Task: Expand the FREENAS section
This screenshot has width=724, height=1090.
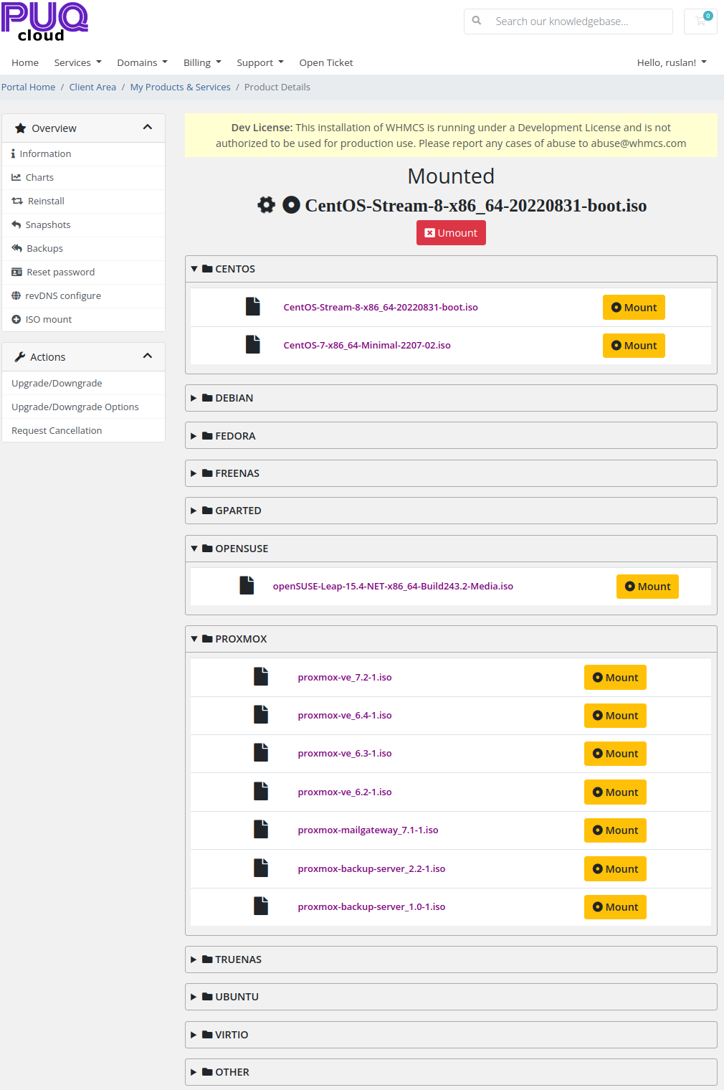Action: tap(451, 473)
